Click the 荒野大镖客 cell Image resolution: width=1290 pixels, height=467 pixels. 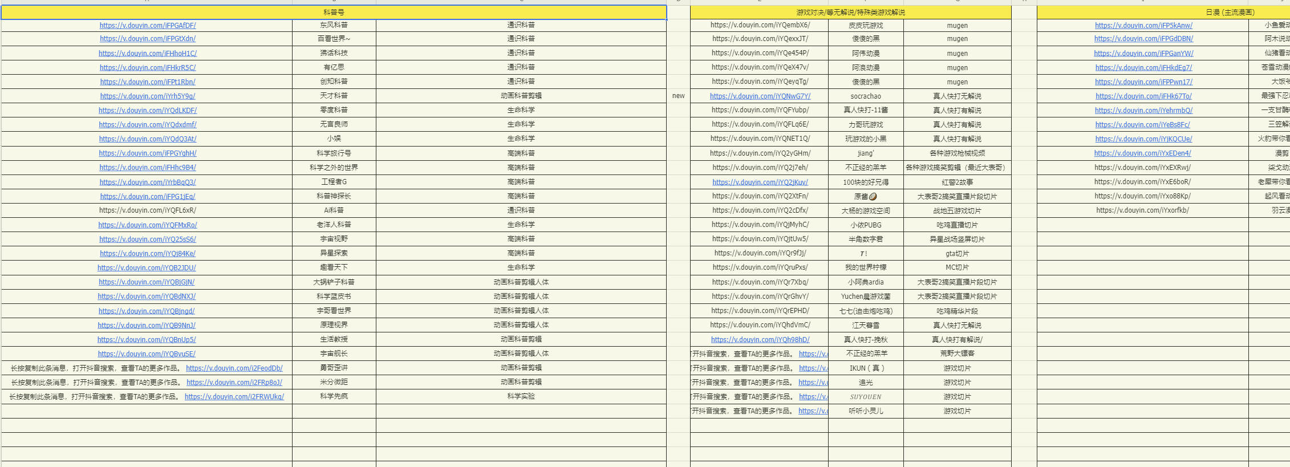tap(957, 354)
